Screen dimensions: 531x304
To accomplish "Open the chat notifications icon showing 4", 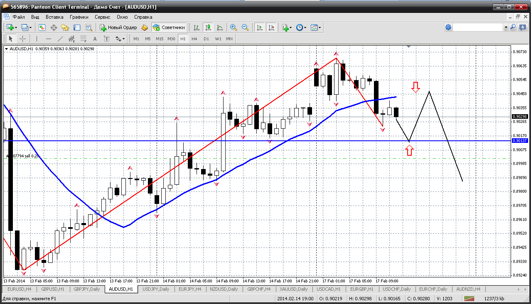I will coord(522,27).
